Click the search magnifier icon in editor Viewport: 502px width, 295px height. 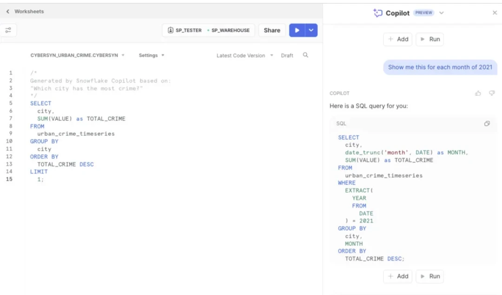(305, 55)
